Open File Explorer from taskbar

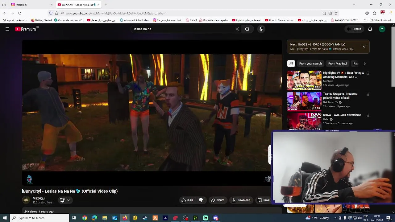[x=105, y=218]
